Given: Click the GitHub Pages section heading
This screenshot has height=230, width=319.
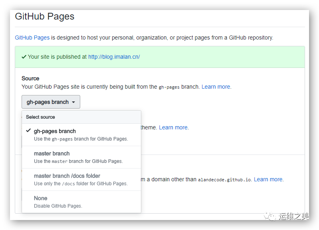Looking at the screenshot, I should tap(45, 16).
